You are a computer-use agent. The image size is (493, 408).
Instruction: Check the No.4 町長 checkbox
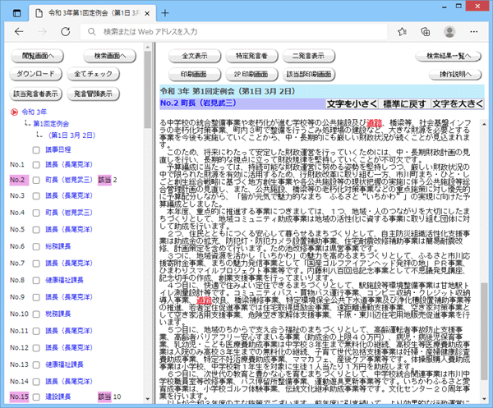(x=36, y=213)
